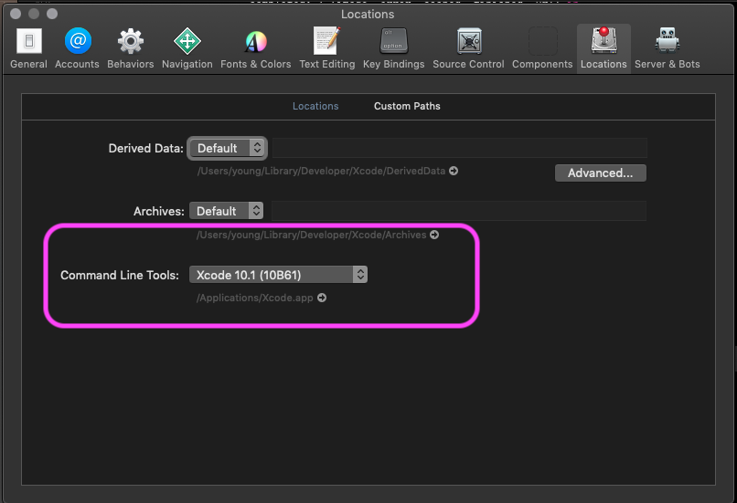This screenshot has width=737, height=503.
Task: Switch to the Locations sub-tab
Action: 315,106
